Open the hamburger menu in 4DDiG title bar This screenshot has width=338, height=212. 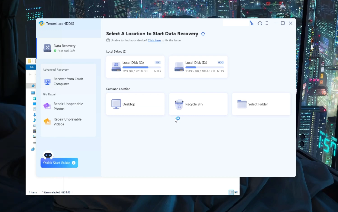point(267,23)
